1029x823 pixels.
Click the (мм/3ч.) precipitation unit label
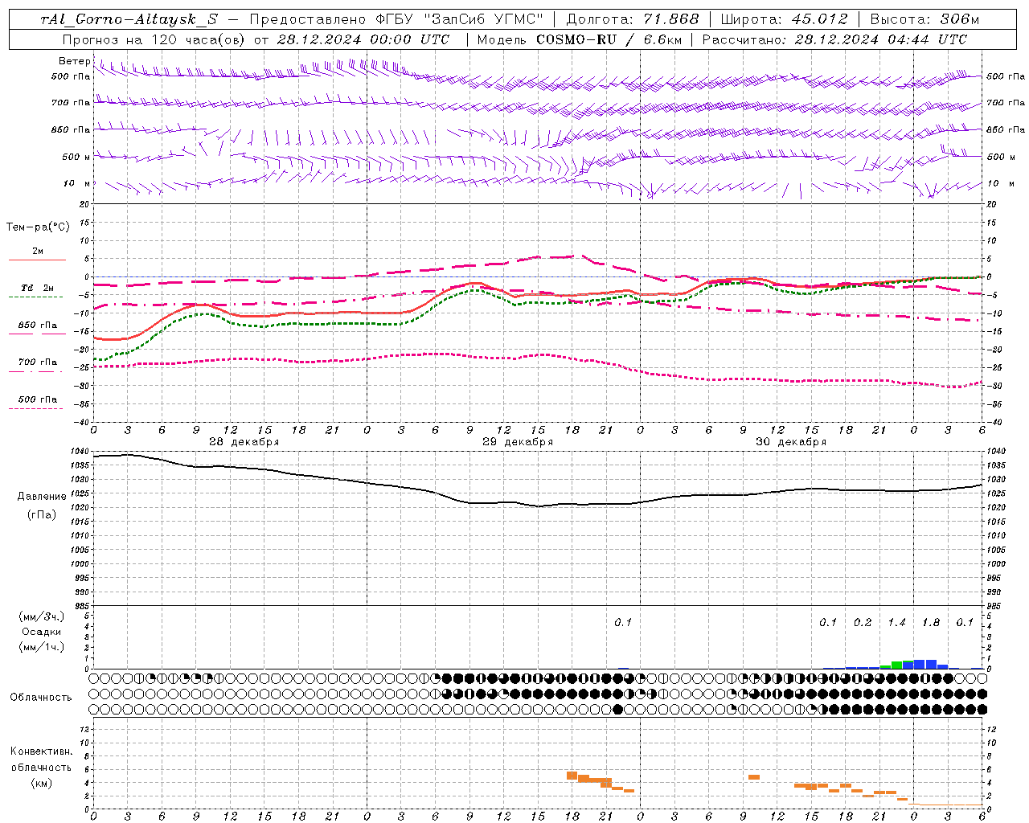(42, 616)
